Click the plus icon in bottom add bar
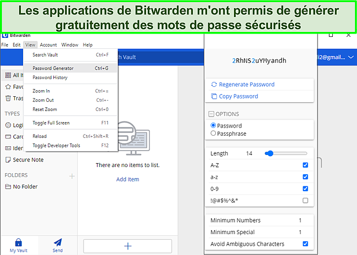357x255 pixels. [128, 246]
